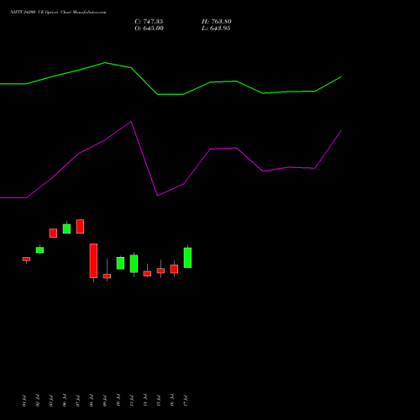420x420 pixels.
Task: Select the 01 Jul date label
Action: coord(24,401)
